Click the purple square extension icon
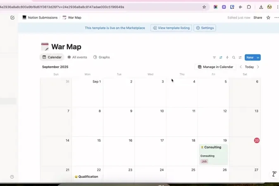The height and width of the screenshot is (186, 279). point(224,7)
